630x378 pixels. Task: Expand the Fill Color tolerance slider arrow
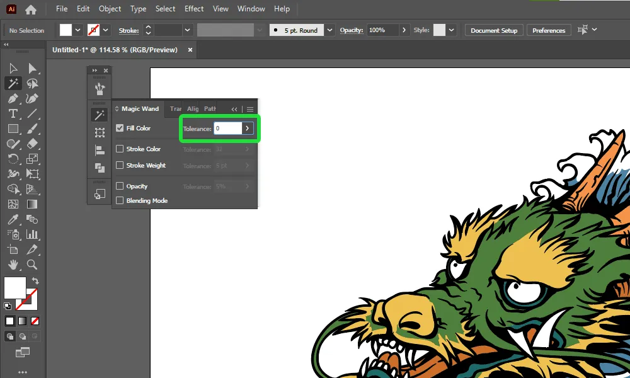point(247,129)
